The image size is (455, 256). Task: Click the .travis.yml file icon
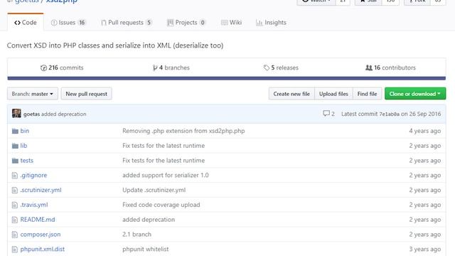click(15, 205)
